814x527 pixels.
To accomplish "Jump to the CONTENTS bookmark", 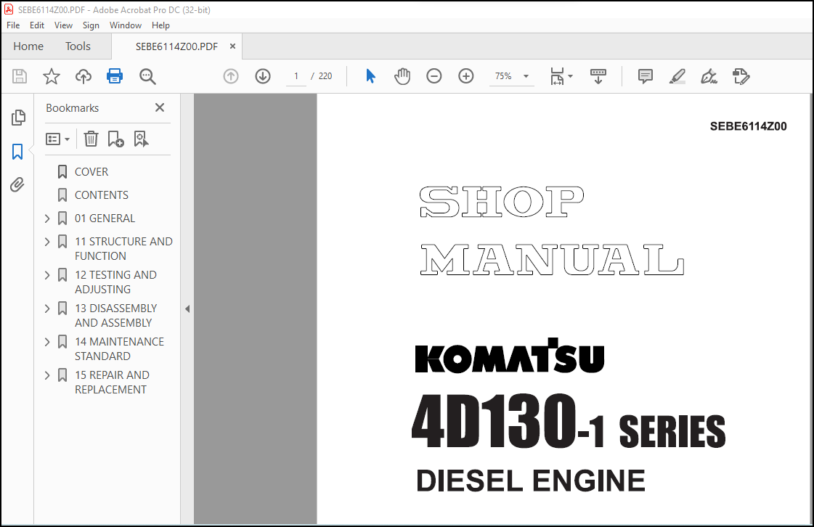I will pos(101,195).
